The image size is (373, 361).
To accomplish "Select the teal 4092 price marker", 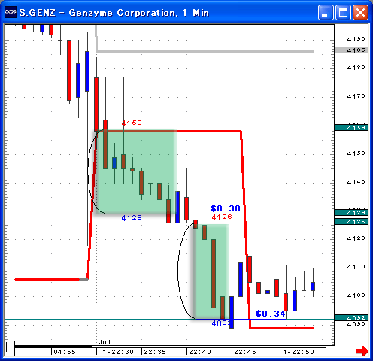I will (x=351, y=318).
